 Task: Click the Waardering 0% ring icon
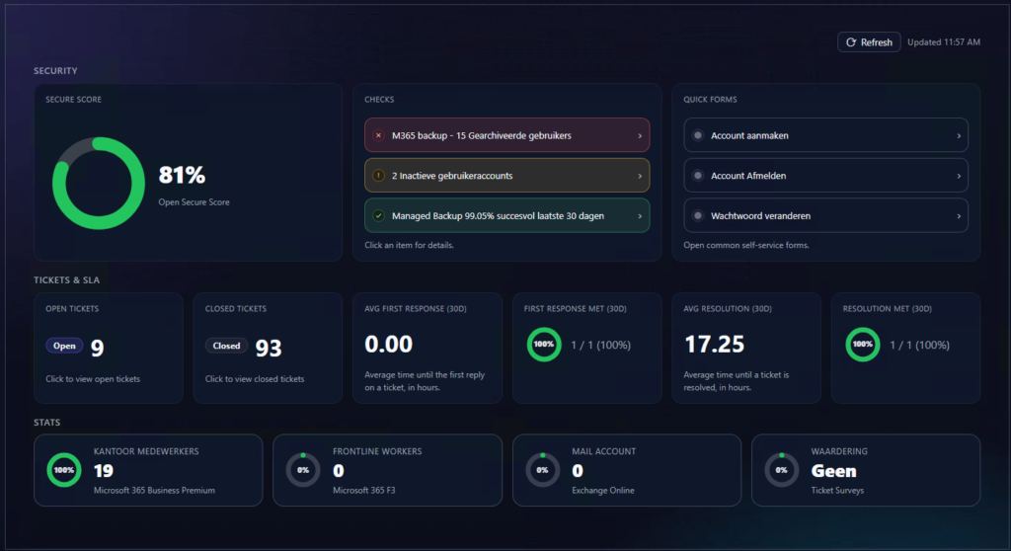coord(782,470)
